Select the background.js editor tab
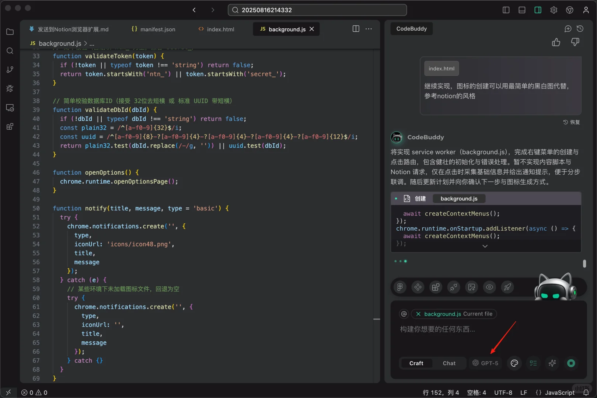597x398 pixels. (x=286, y=29)
